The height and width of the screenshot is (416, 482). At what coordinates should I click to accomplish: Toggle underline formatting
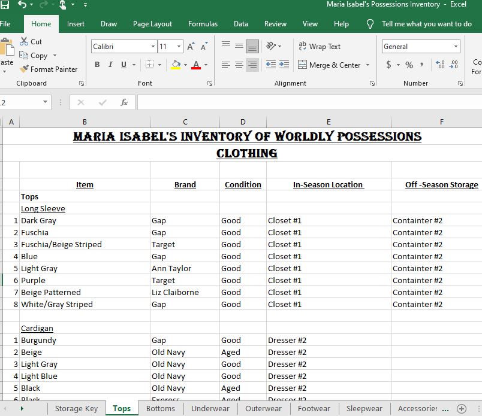[x=123, y=64]
